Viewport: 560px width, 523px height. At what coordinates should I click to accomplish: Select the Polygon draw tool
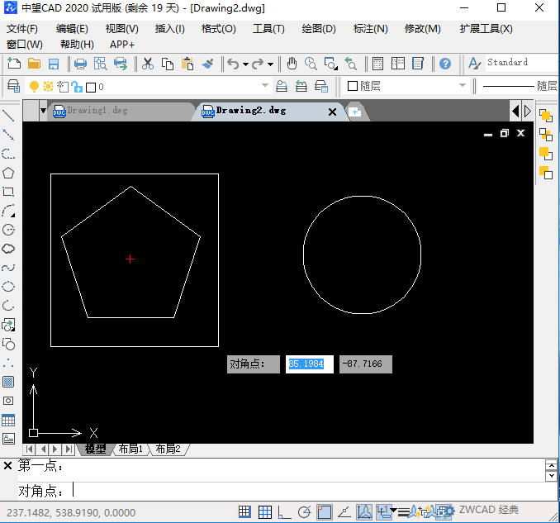click(8, 173)
